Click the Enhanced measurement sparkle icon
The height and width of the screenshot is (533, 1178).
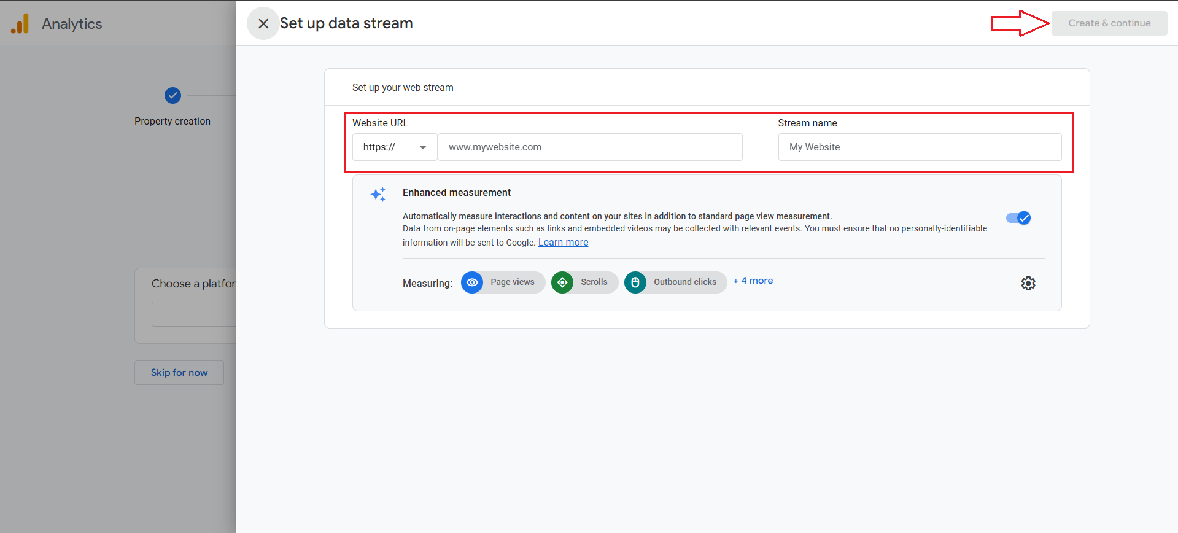[x=378, y=195]
